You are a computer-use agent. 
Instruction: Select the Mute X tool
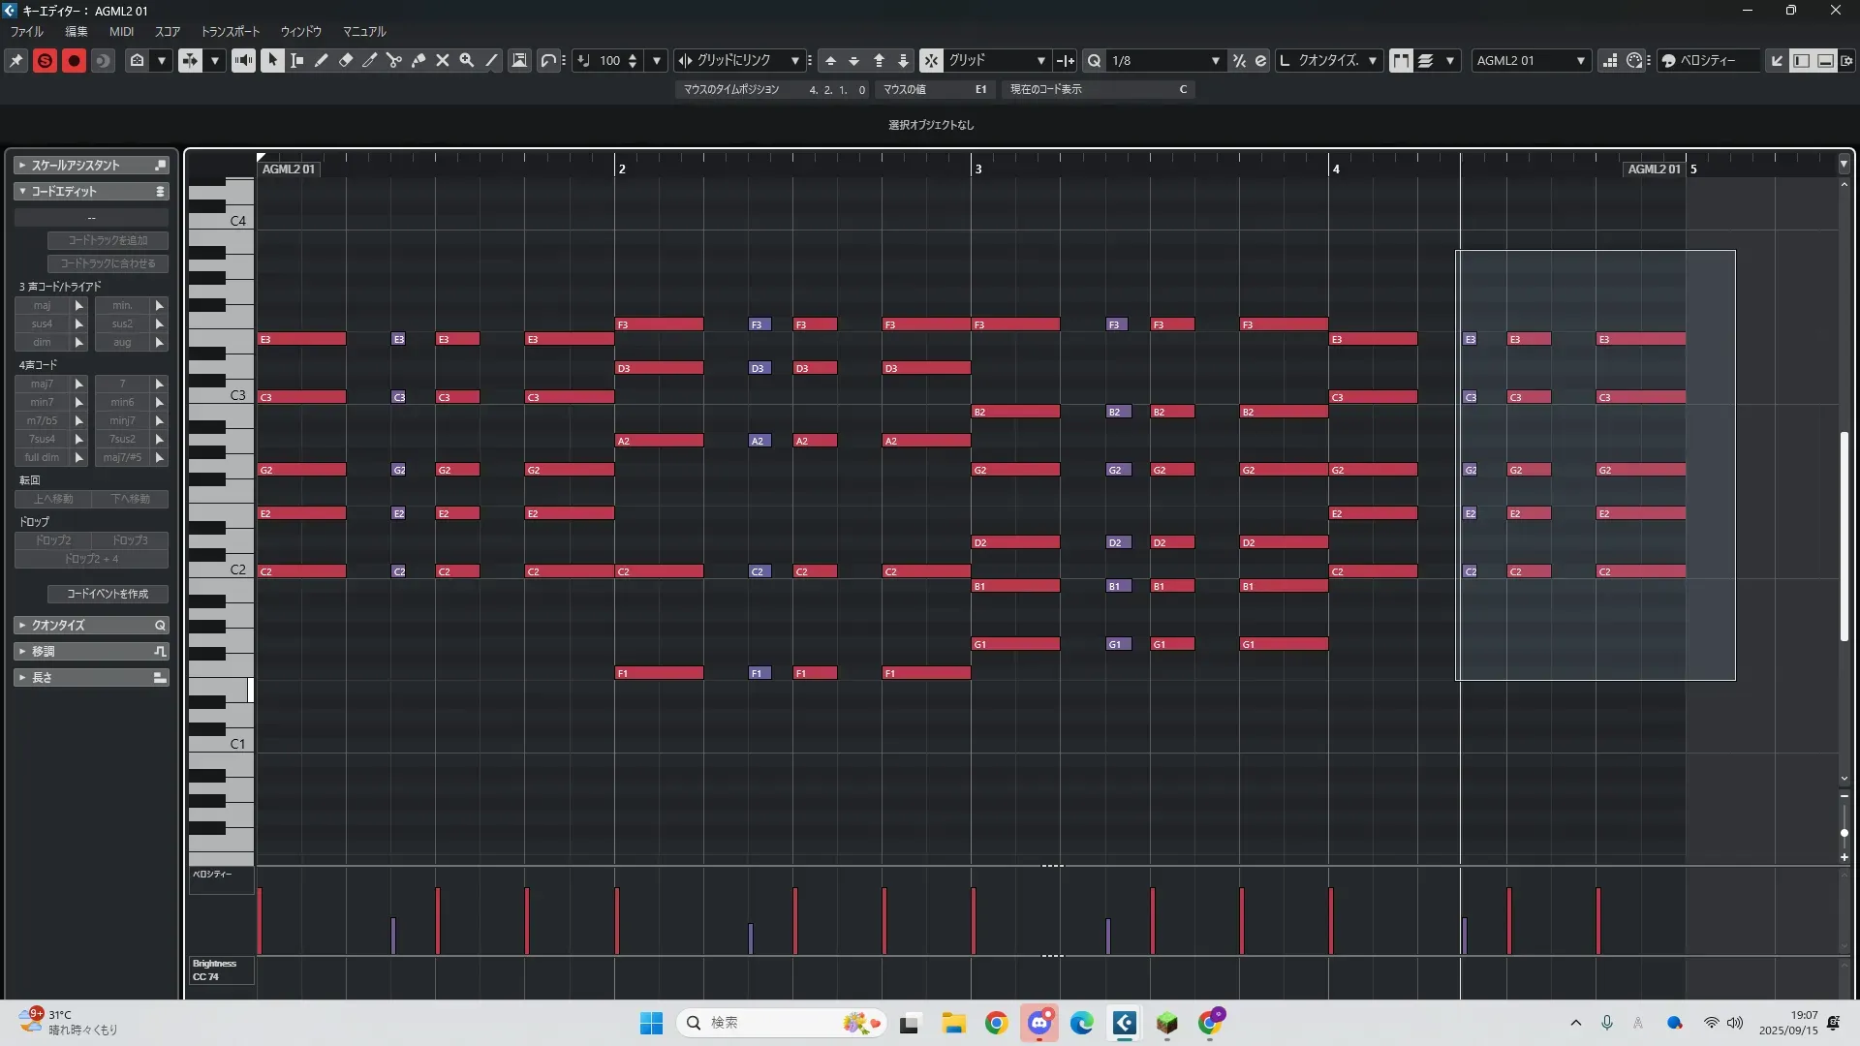pos(443,60)
